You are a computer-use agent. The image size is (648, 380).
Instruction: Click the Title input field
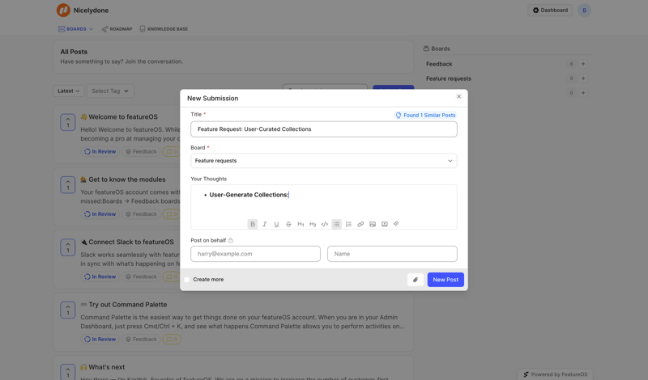(323, 129)
